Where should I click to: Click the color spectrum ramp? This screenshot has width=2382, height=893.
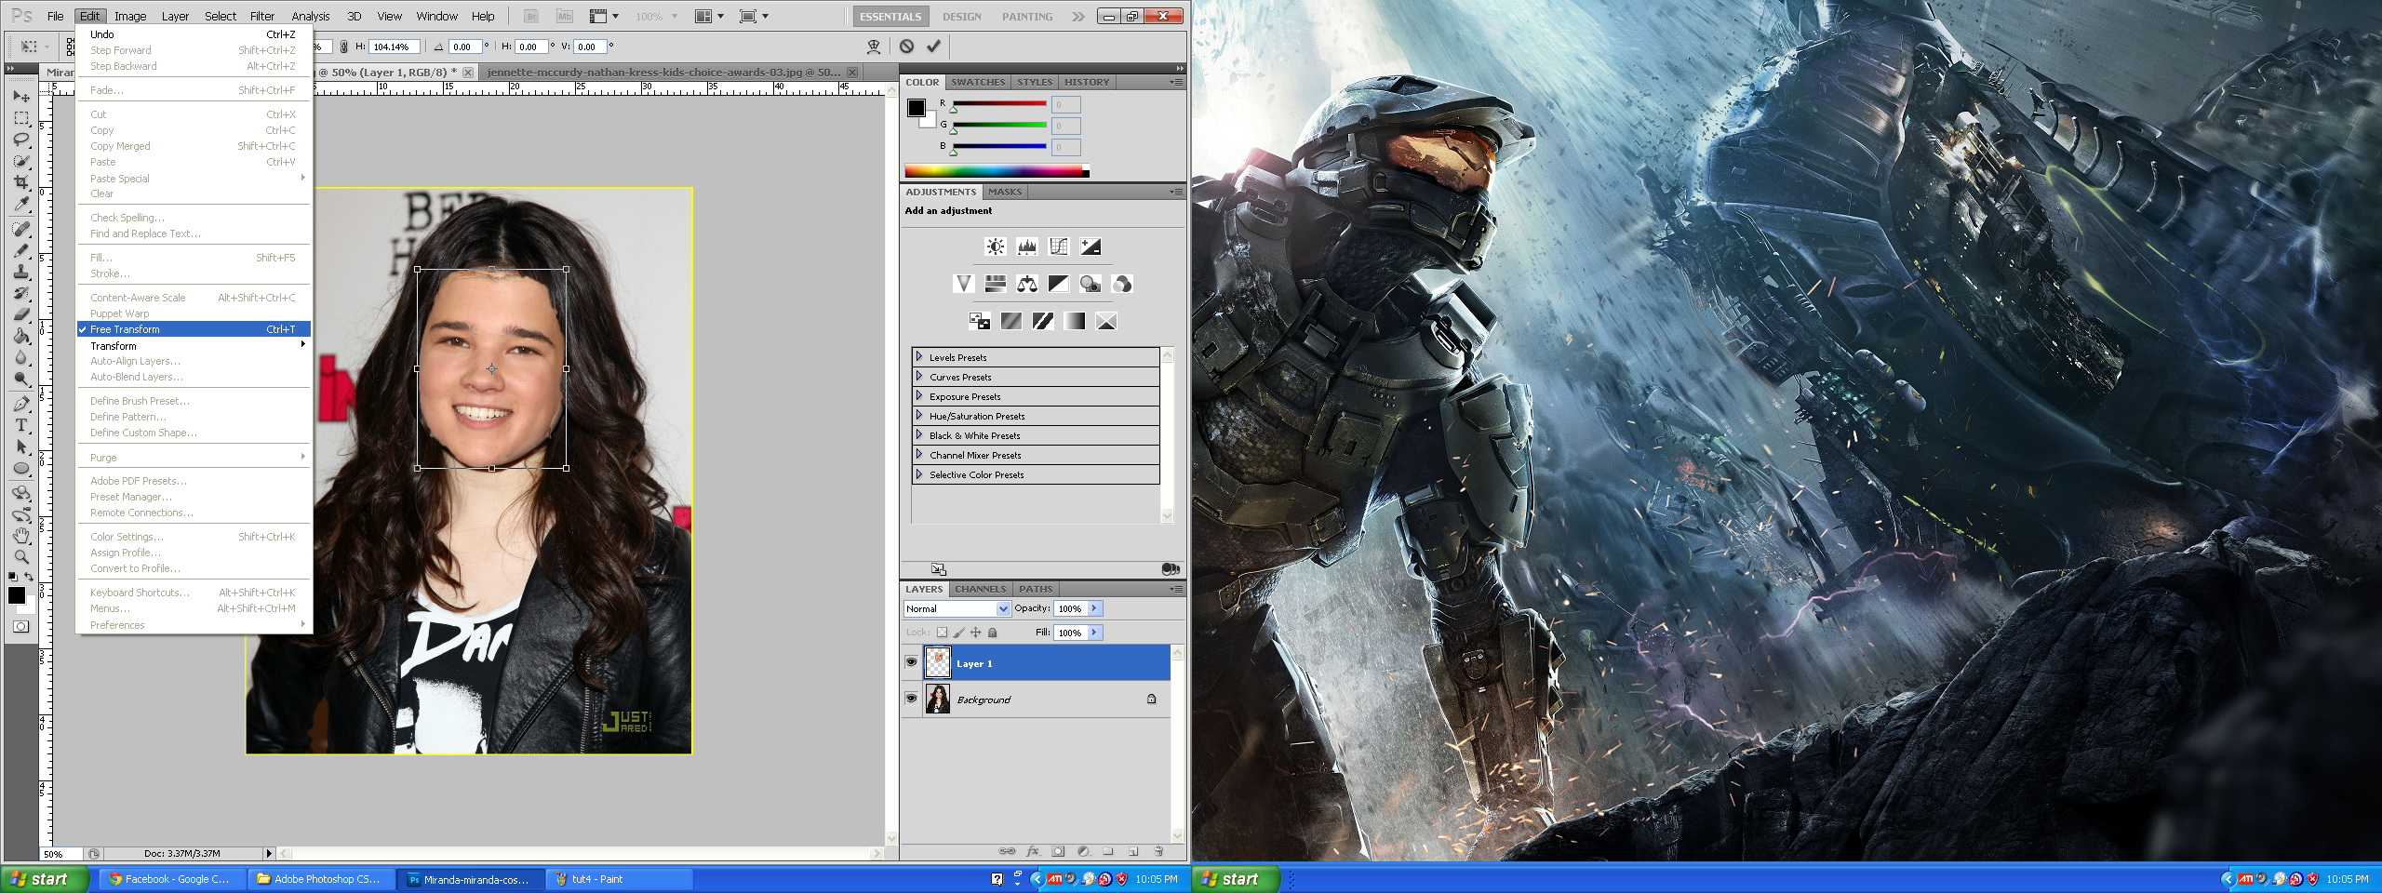pos(997,171)
